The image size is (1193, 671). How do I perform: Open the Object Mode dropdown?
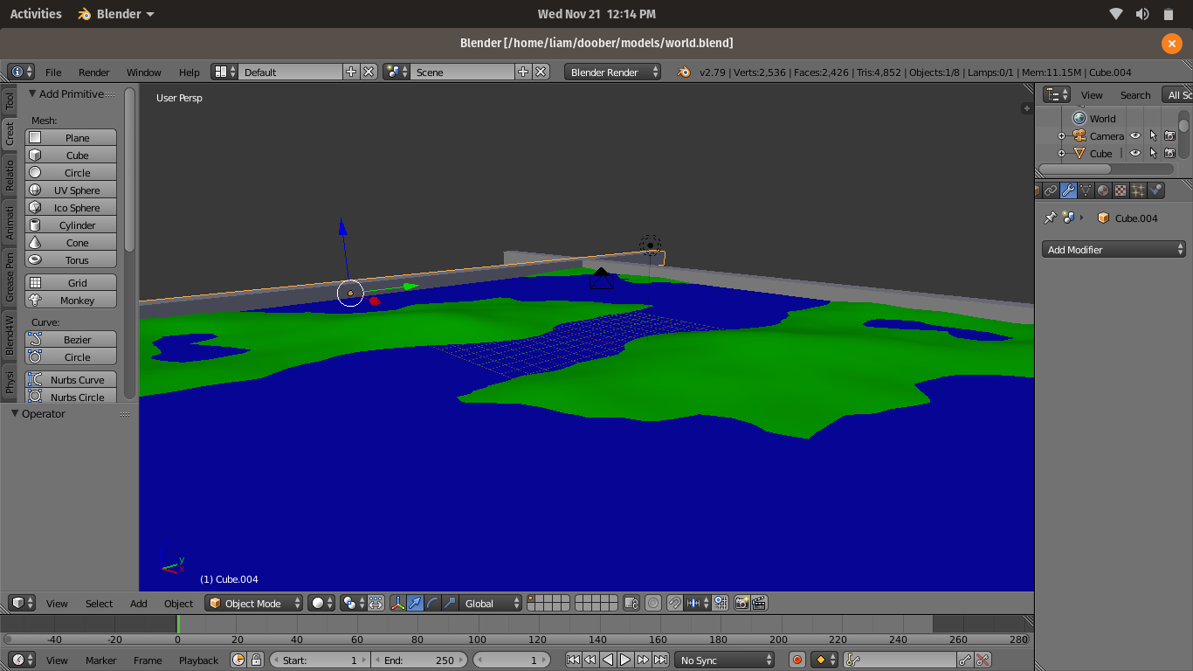(254, 603)
